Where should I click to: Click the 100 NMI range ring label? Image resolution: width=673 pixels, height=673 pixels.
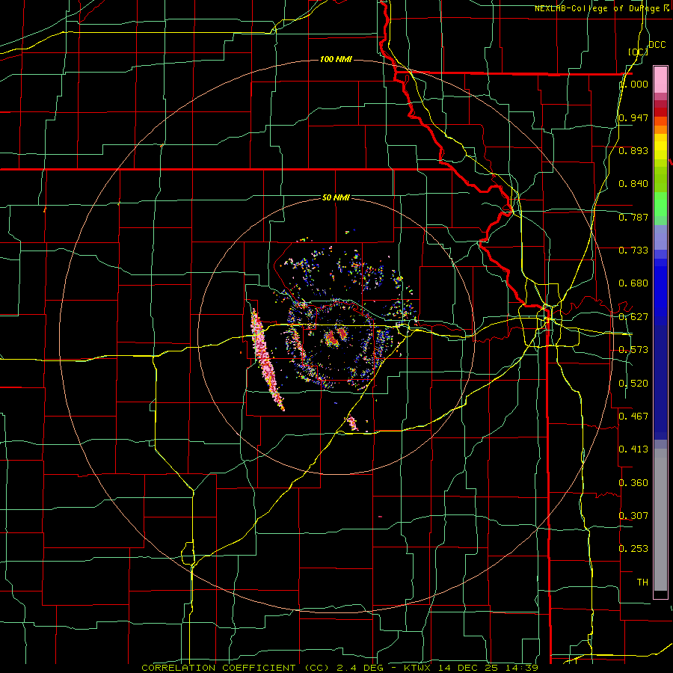point(336,59)
